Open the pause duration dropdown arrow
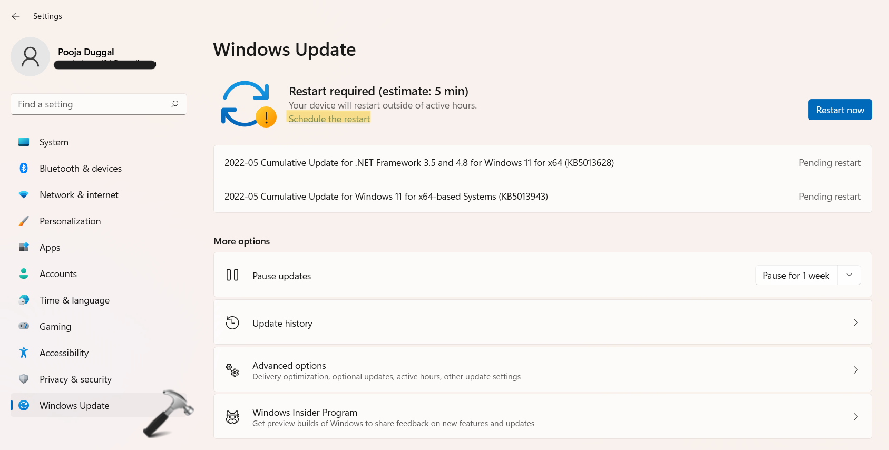 849,275
